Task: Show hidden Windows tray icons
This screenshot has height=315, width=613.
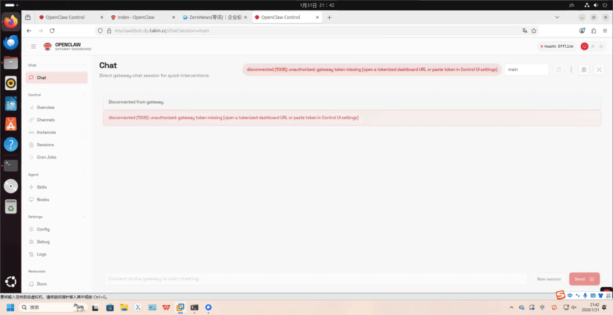Action: tap(511, 308)
